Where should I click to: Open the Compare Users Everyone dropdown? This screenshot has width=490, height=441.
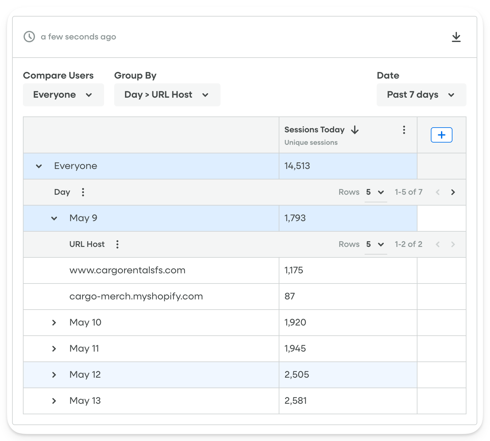click(63, 95)
